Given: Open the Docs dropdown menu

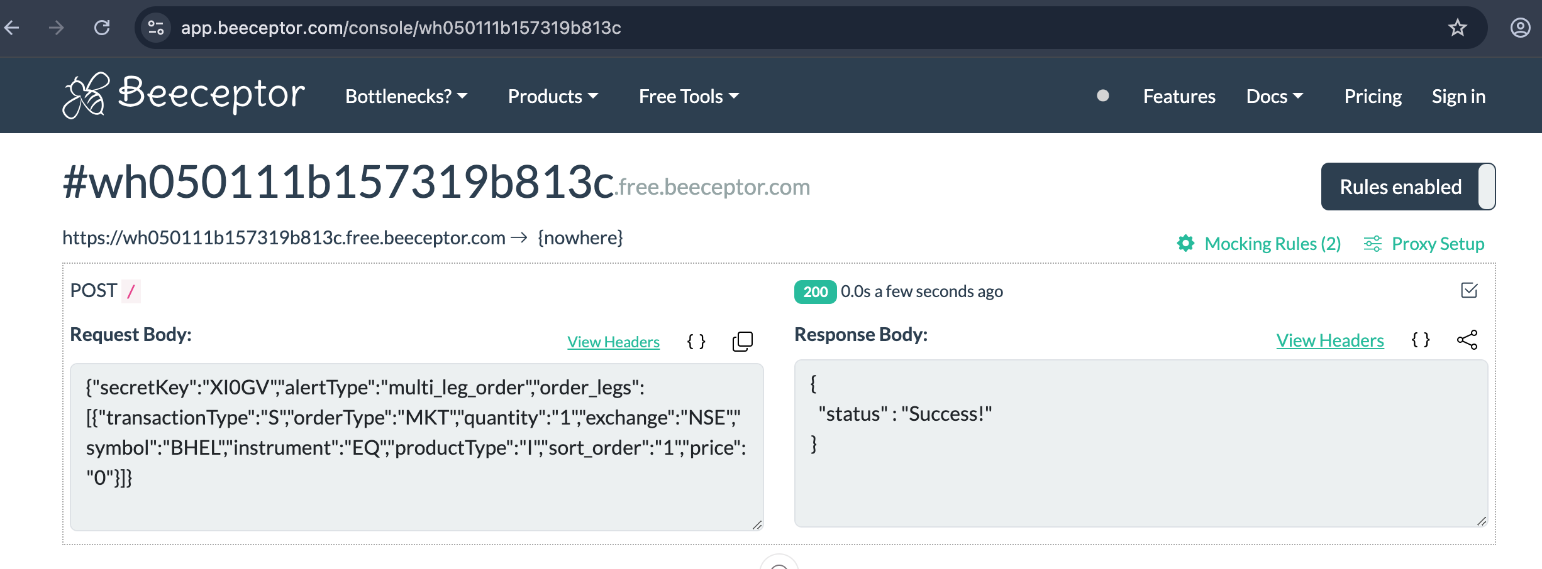Looking at the screenshot, I should pyautogui.click(x=1275, y=96).
